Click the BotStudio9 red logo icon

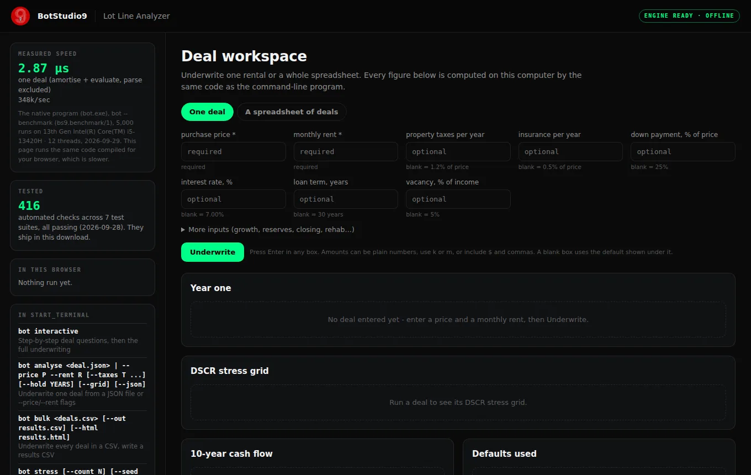[x=20, y=16]
